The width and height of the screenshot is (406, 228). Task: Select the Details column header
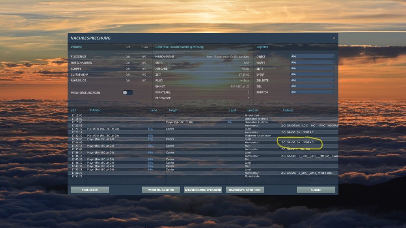coord(288,110)
